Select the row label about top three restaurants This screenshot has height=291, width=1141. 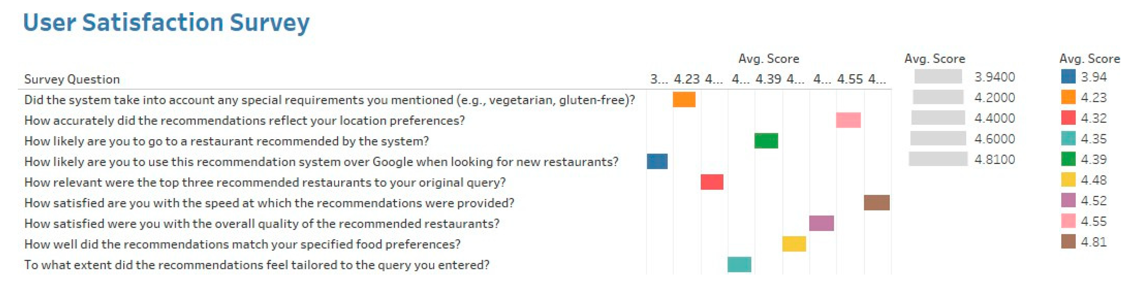point(264,182)
